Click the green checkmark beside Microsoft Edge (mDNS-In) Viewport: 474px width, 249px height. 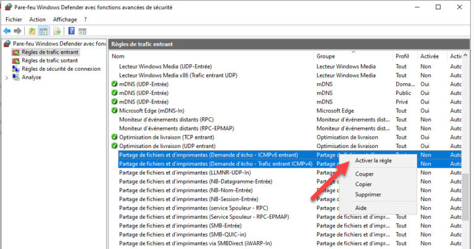click(x=114, y=110)
